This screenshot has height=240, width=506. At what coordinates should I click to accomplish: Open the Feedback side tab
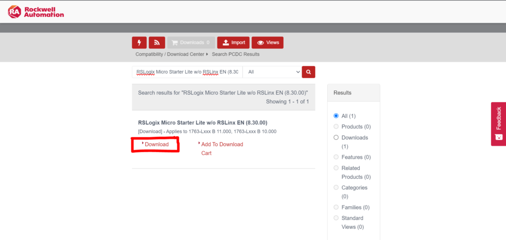pyautogui.click(x=499, y=124)
